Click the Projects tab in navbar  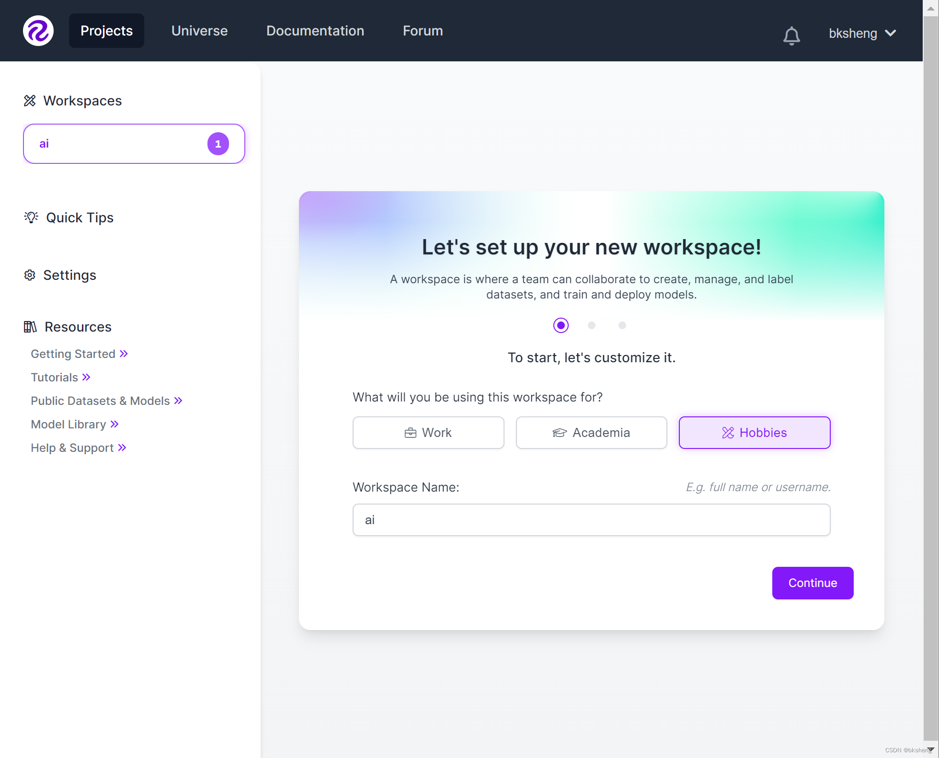click(106, 30)
